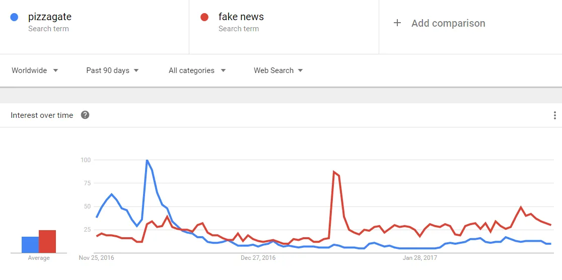The width and height of the screenshot is (562, 280).
Task: Click the Interest over time heading
Action: (42, 115)
